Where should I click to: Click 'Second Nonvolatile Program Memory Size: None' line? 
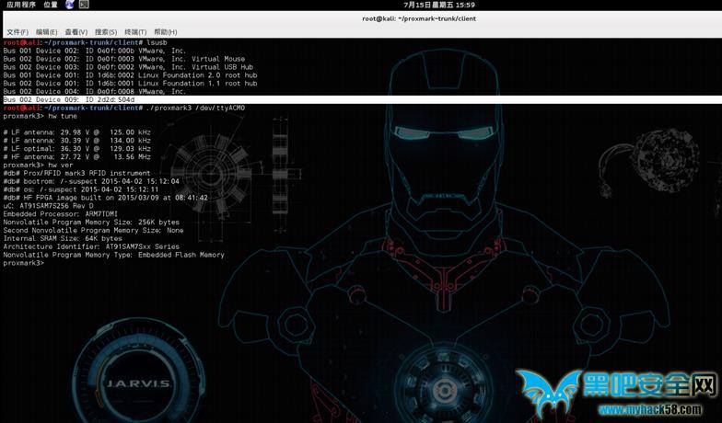[x=93, y=230]
